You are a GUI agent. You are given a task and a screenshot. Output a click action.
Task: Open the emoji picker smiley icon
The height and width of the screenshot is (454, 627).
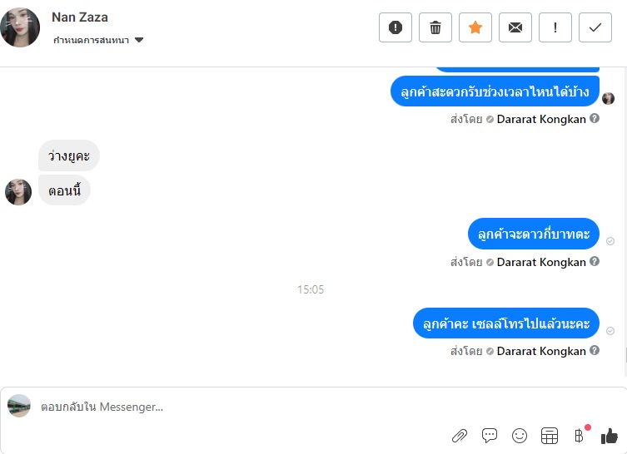point(520,436)
